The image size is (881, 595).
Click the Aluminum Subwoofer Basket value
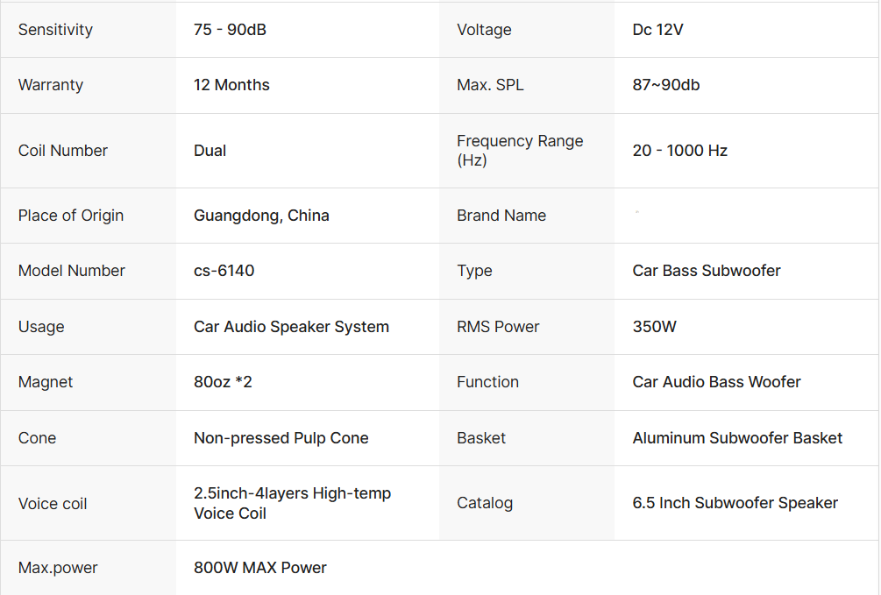coord(737,438)
